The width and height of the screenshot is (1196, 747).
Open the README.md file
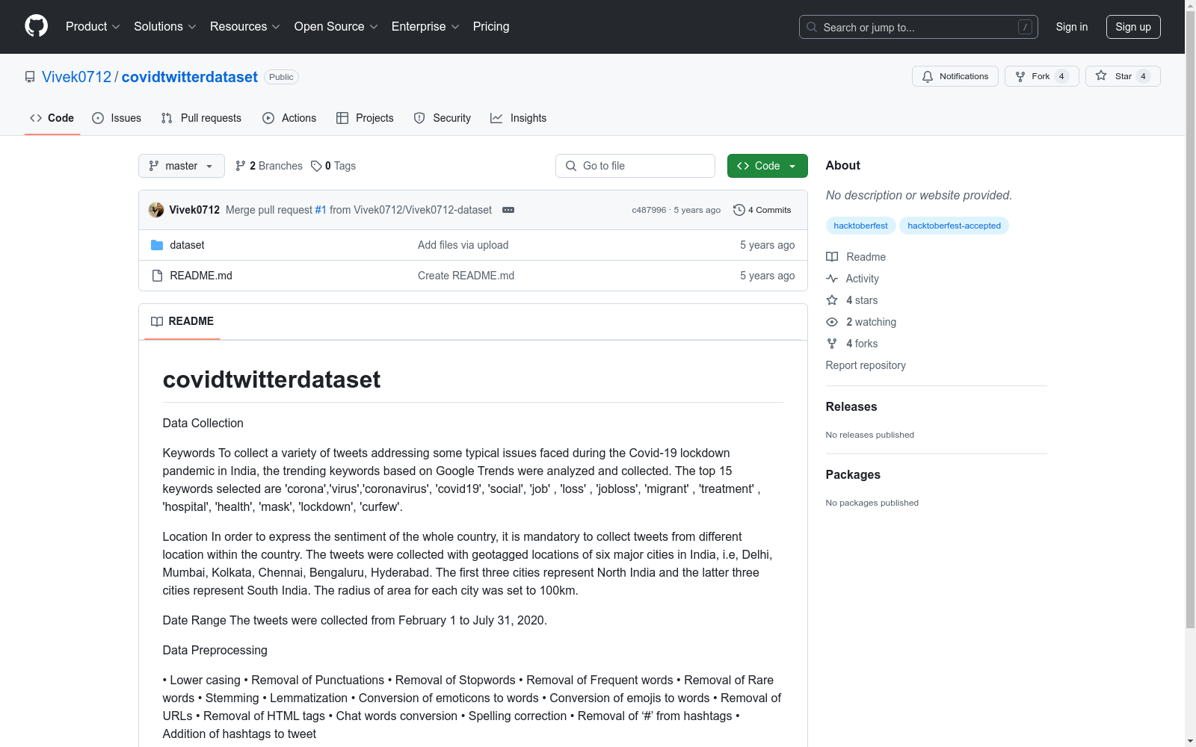pos(201,276)
